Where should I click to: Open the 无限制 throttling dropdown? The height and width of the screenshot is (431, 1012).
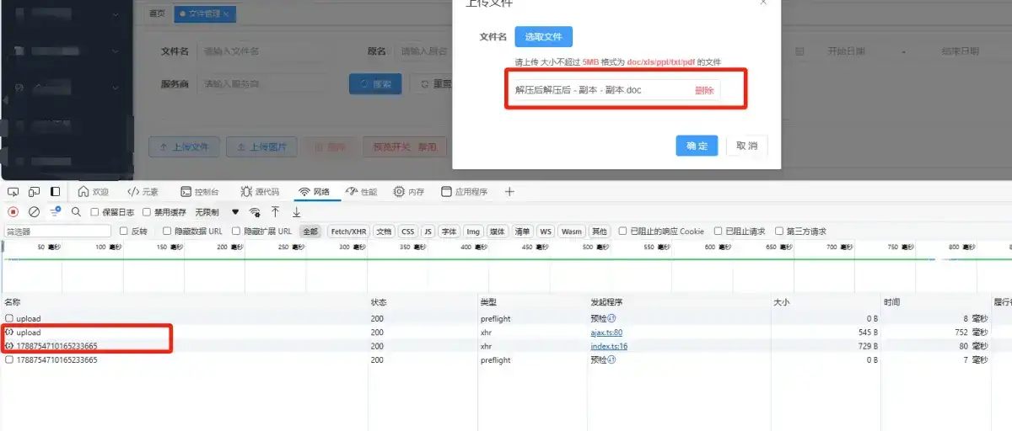coord(218,212)
